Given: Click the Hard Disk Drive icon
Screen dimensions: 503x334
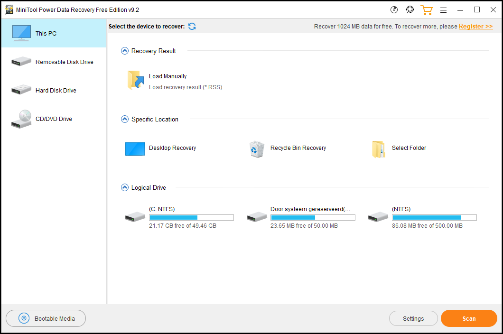Looking at the screenshot, I should coord(21,90).
